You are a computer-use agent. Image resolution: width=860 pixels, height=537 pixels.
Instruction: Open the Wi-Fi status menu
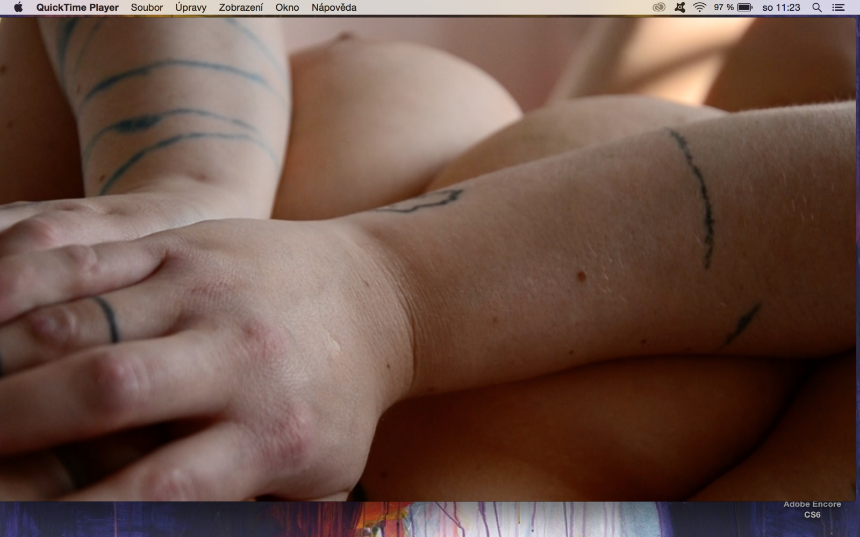point(699,8)
